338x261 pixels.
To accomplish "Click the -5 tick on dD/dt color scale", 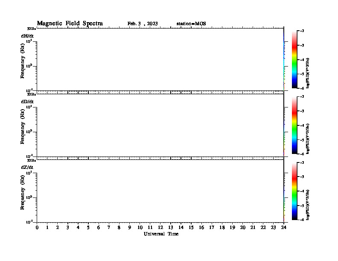I will pyautogui.click(x=302, y=140).
